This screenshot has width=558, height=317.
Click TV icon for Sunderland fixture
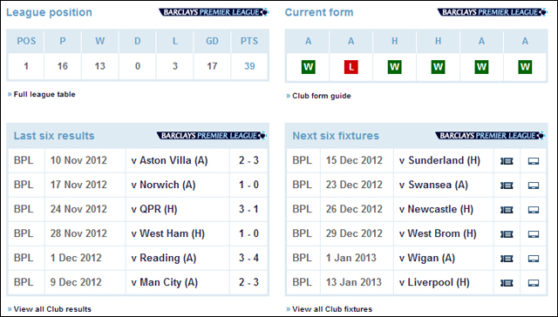tap(533, 161)
